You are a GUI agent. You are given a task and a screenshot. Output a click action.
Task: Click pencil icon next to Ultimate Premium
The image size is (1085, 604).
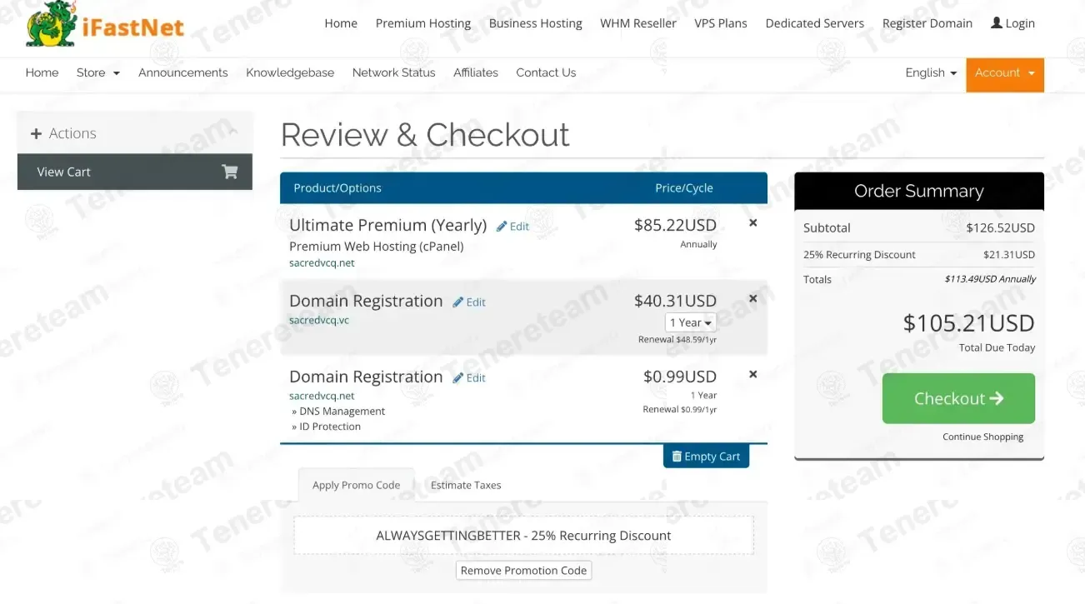tap(502, 226)
